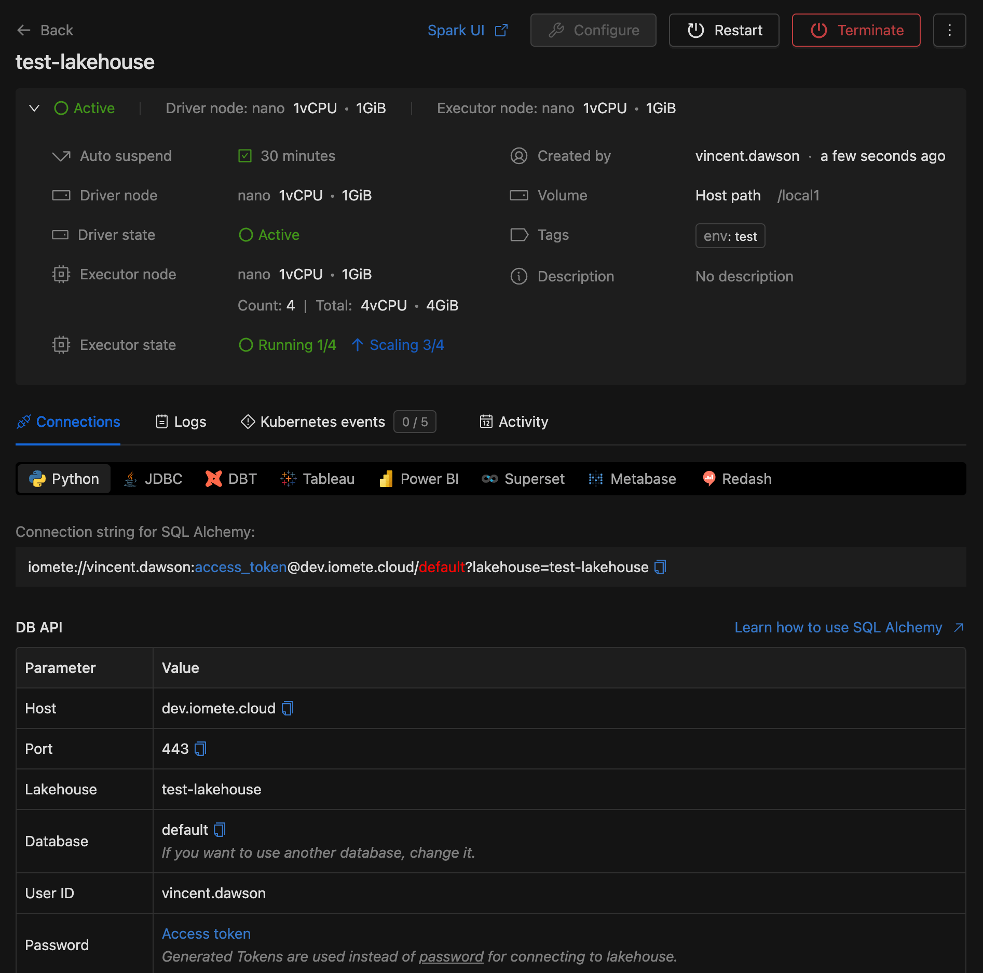Screen dimensions: 983x973
Task: Open the Access token link
Action: click(206, 934)
